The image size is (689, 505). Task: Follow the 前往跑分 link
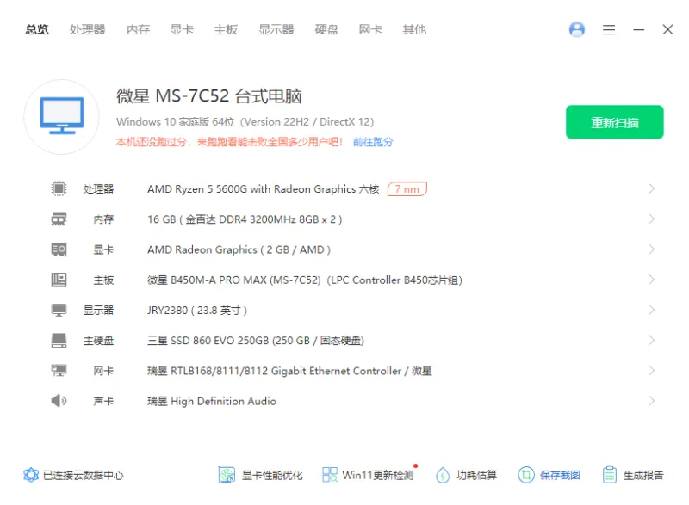[x=373, y=142]
